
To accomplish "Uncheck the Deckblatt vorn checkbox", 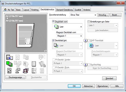I will coord(53,21).
